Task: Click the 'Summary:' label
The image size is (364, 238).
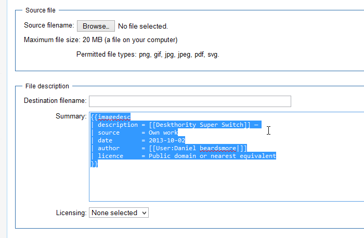Action: pos(71,116)
